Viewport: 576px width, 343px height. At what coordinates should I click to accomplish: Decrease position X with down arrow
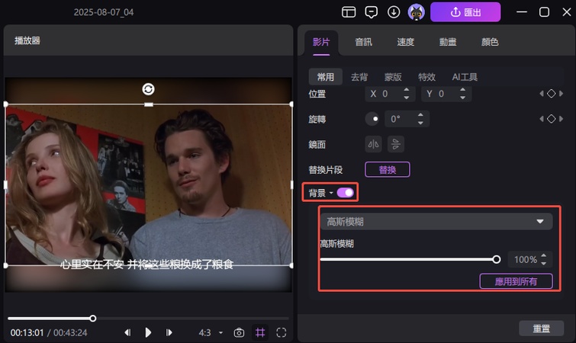tap(407, 98)
